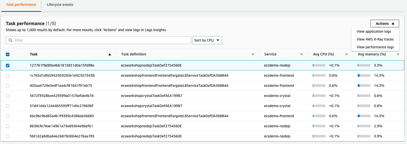
Task: Click the search magnifier icon in Filter
Action: (x=10, y=40)
